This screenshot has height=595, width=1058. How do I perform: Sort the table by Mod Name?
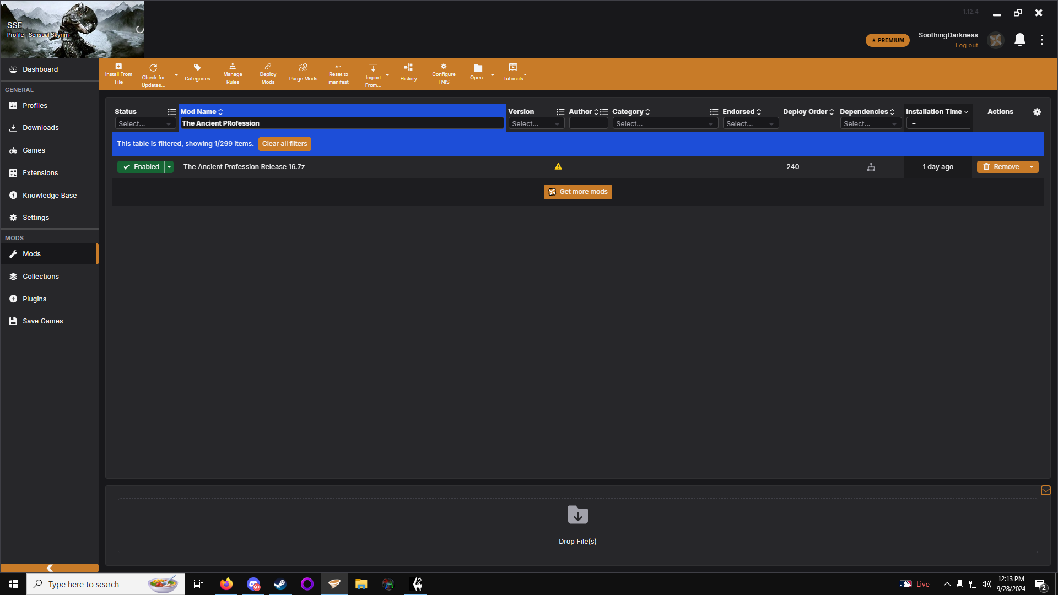coord(202,112)
